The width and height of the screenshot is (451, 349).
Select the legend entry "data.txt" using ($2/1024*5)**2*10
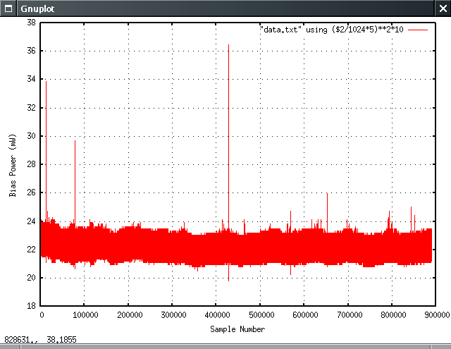(332, 30)
